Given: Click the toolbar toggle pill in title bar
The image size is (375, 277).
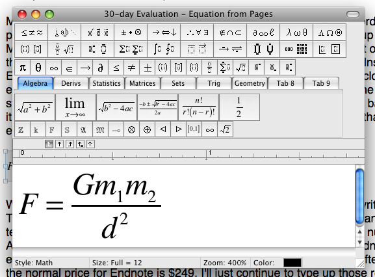Looking at the screenshot, I should click(x=353, y=14).
